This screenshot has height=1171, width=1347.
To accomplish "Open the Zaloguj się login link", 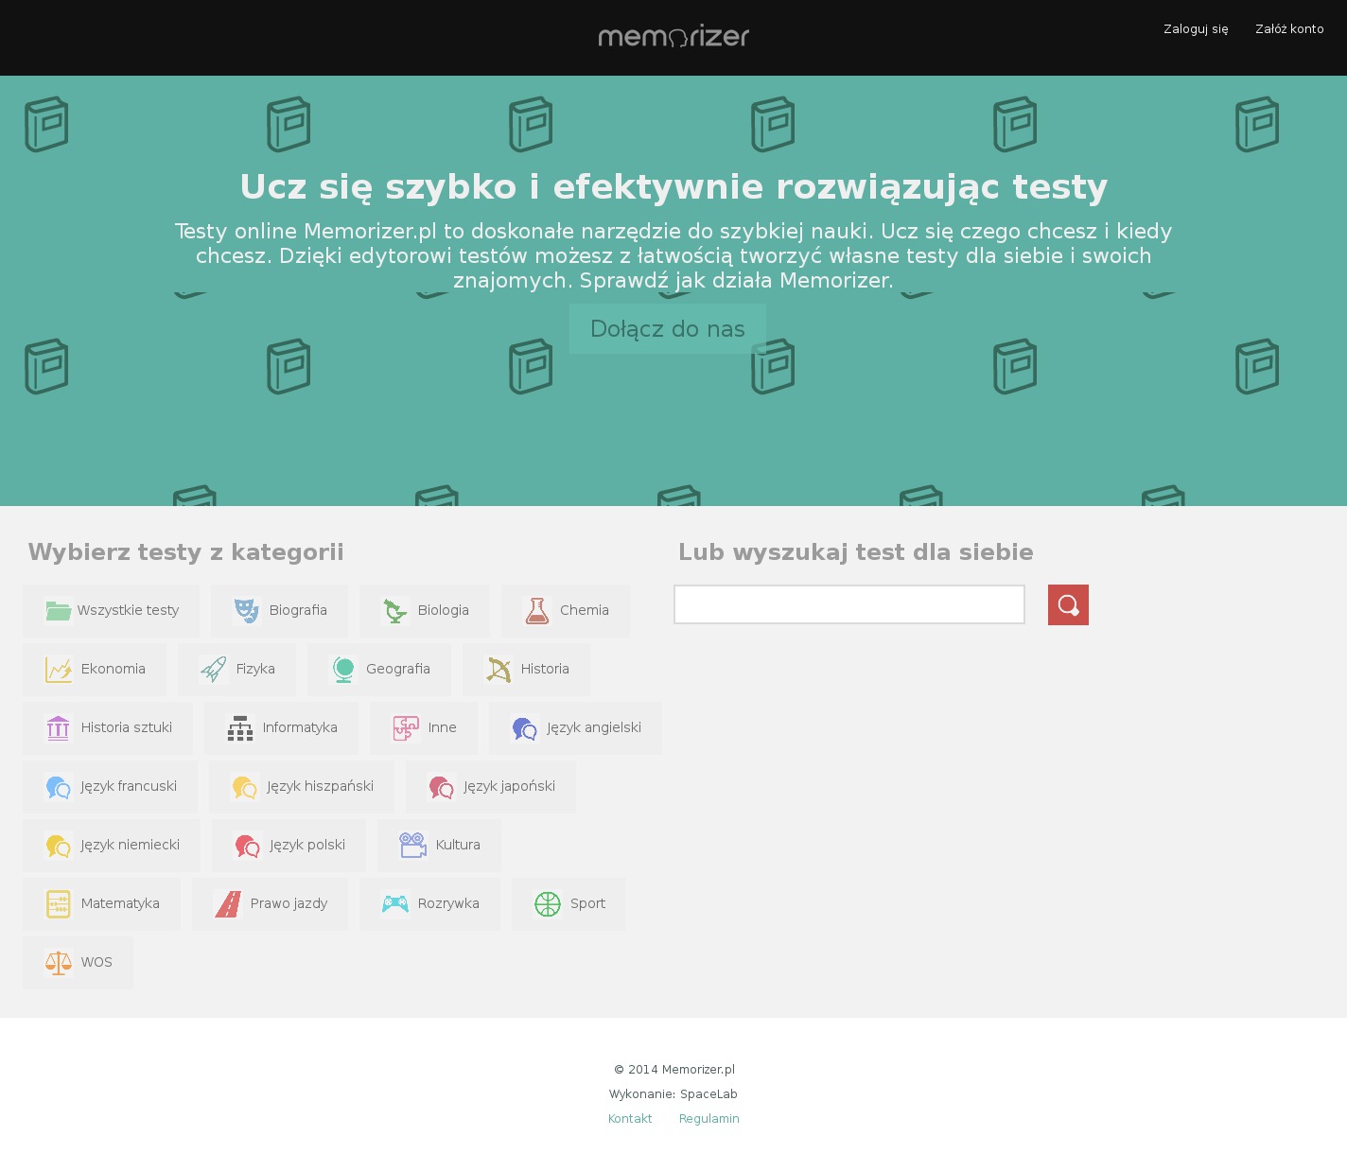I will [x=1196, y=29].
